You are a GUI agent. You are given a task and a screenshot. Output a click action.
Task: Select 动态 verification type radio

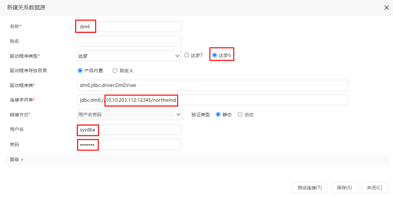click(x=240, y=115)
